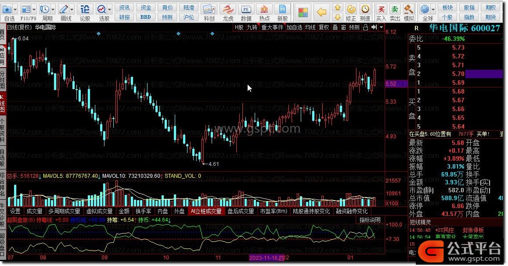508x266 pixels.
Task: Click the 研报 research report button
Action: pyautogui.click(x=124, y=17)
